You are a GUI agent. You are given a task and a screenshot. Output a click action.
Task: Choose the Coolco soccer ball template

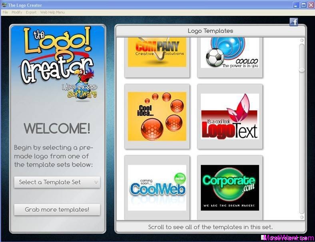230,57
